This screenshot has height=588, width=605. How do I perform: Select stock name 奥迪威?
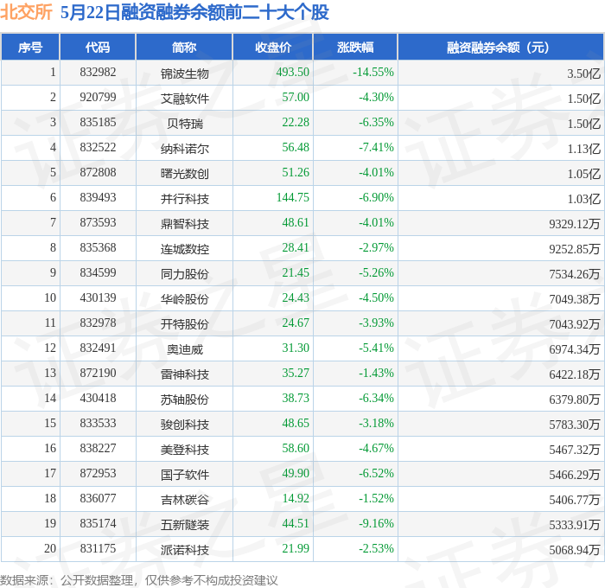click(x=184, y=350)
